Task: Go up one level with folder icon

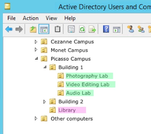Action: [x=33, y=29]
